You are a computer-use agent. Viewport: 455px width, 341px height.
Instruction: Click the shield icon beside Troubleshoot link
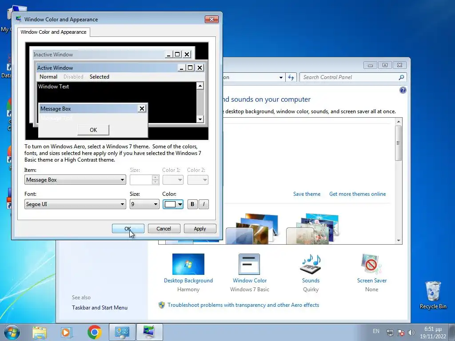pyautogui.click(x=162, y=305)
